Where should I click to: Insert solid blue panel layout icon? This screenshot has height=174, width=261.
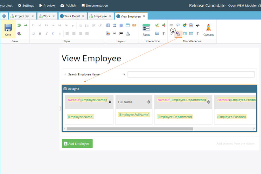[121, 25]
